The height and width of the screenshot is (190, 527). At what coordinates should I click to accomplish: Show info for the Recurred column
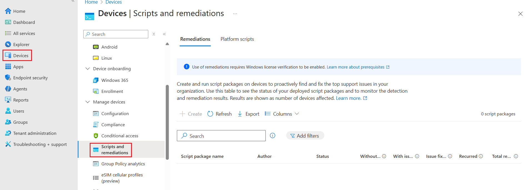tap(481, 156)
